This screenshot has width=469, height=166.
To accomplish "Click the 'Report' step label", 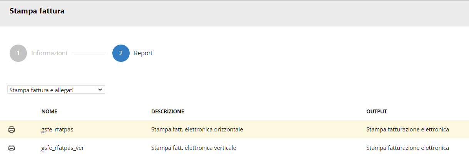I will click(x=144, y=53).
